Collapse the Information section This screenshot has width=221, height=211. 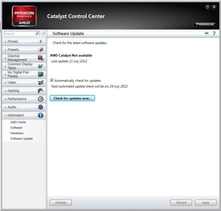(x=16, y=115)
